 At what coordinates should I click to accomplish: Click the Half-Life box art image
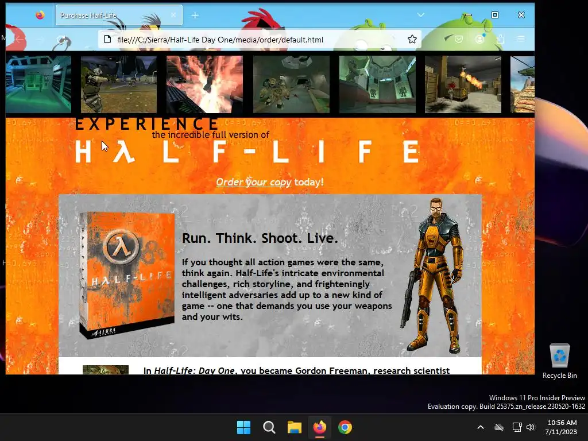127,275
